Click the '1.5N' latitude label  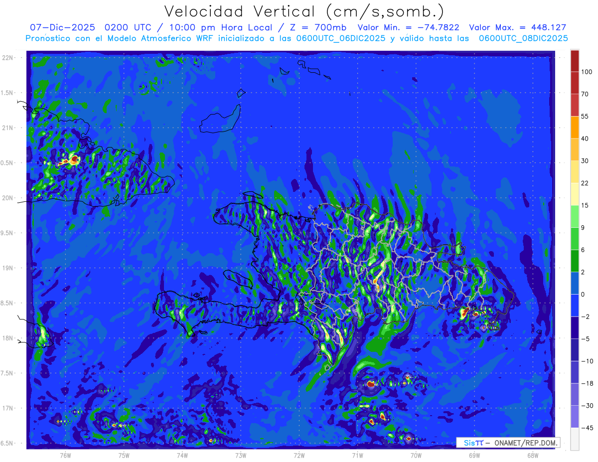[8, 93]
